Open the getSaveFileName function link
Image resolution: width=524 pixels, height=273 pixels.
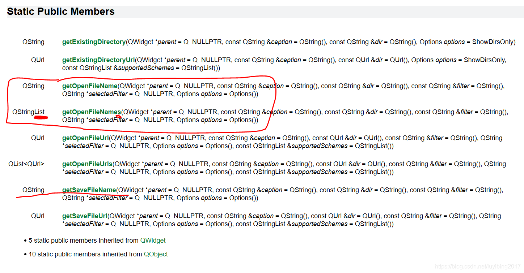[89, 190]
